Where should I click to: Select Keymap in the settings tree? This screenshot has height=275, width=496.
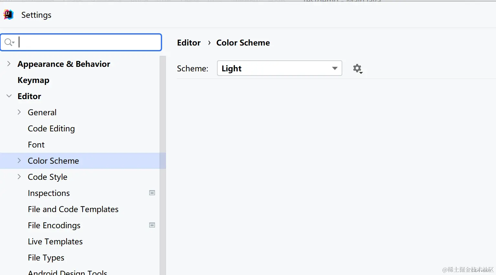[x=34, y=80]
